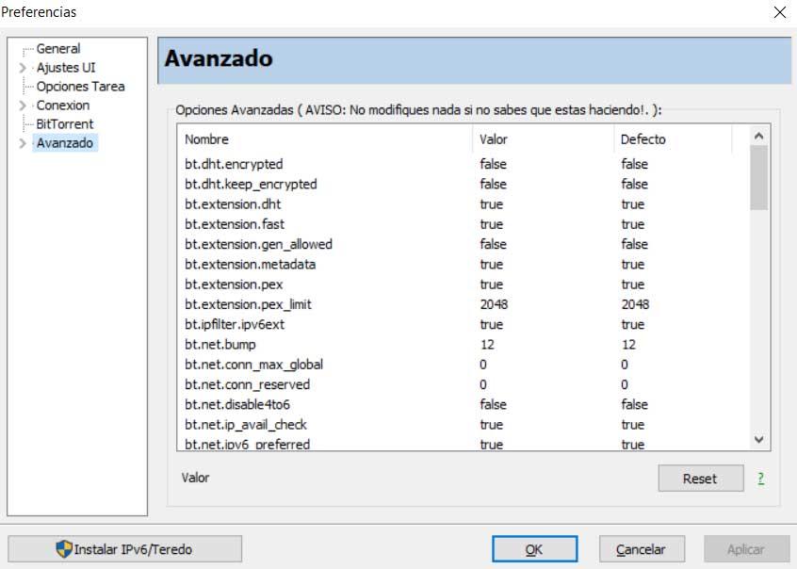This screenshot has height=569, width=797.
Task: Click the OK button
Action: pos(534,549)
